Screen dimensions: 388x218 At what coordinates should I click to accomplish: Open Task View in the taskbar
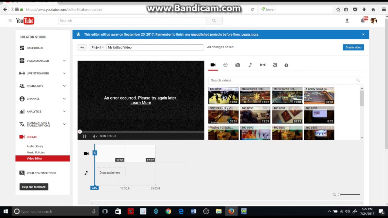[x=105, y=211]
